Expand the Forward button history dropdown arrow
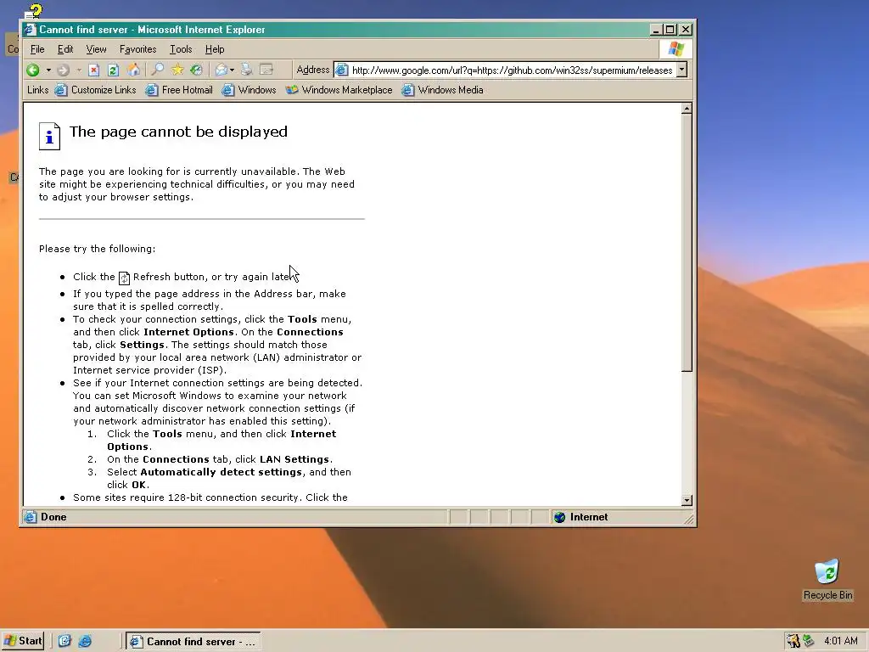 pyautogui.click(x=79, y=70)
